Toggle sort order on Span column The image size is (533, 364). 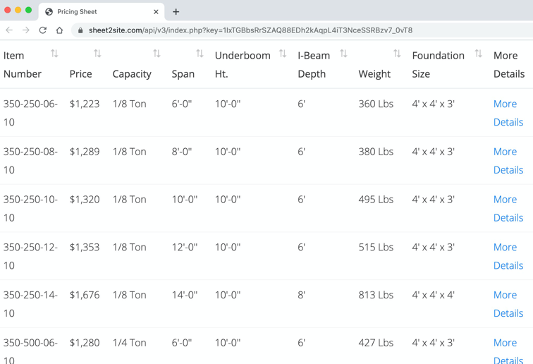[x=200, y=54]
